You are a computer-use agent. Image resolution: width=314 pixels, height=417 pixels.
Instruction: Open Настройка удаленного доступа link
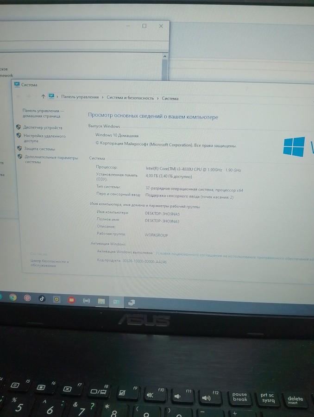(x=44, y=138)
